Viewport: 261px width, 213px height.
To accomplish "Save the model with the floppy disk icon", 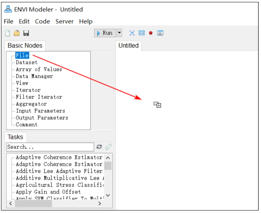I will click(x=26, y=33).
